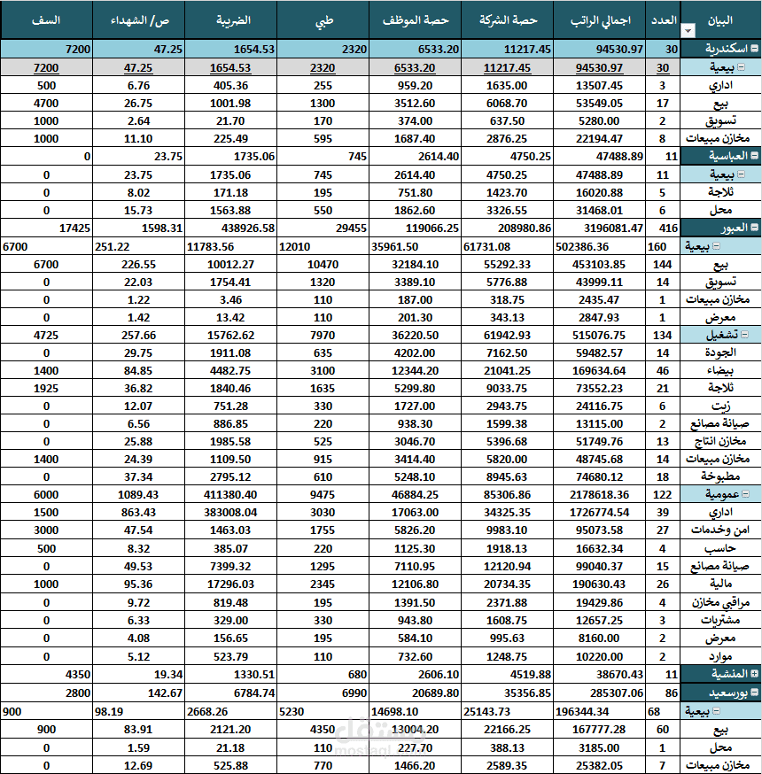This screenshot has height=774, width=762.
Task: Select the total cell 3196081.47
Action: (600, 228)
